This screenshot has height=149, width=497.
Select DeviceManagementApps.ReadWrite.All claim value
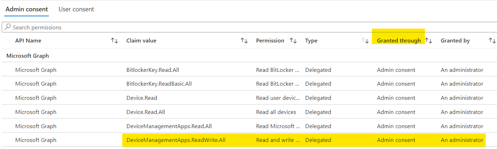click(x=176, y=140)
